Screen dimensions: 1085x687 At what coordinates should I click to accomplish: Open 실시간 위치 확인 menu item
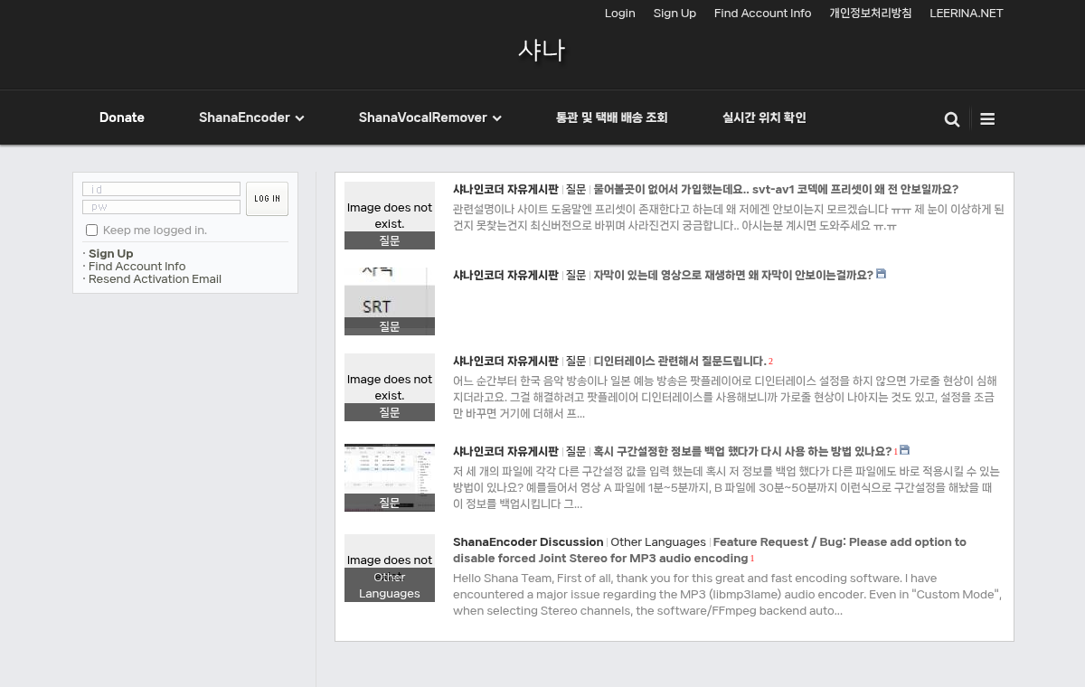tap(764, 118)
